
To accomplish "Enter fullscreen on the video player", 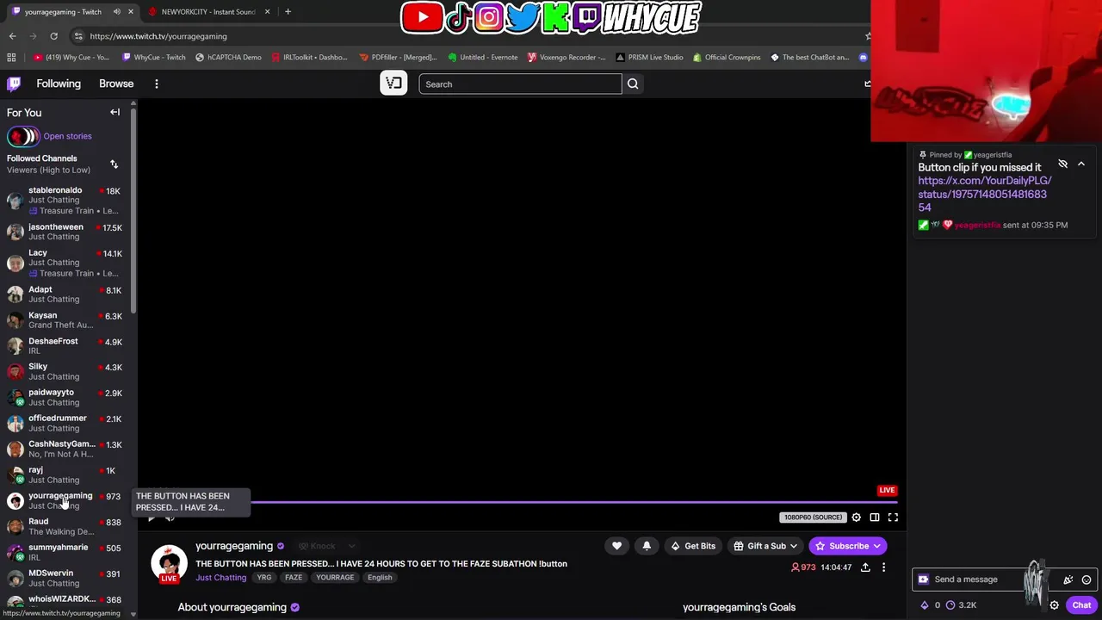I will point(893,518).
